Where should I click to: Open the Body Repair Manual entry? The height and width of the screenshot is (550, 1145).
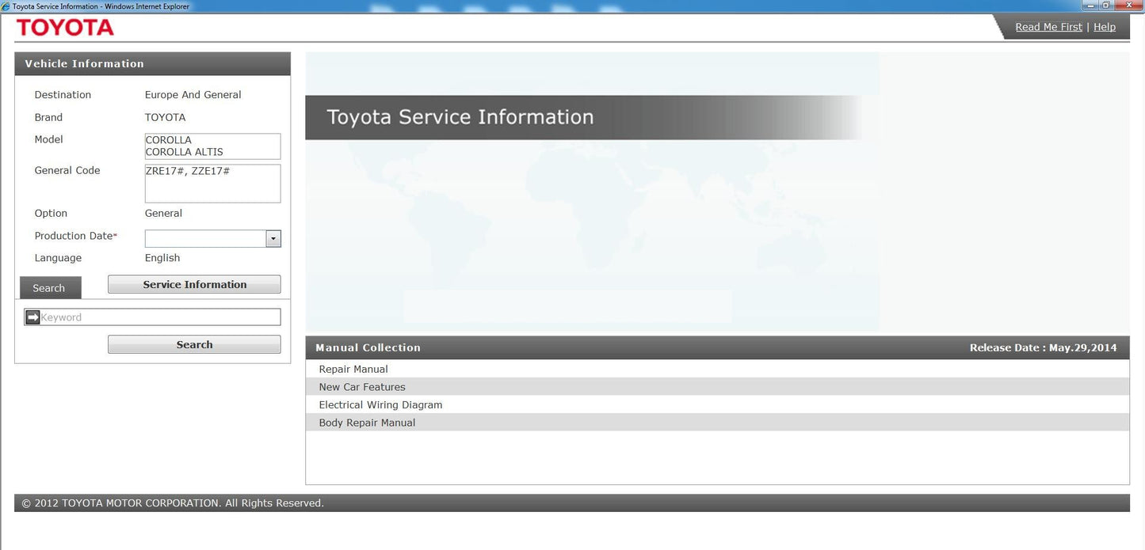click(367, 423)
